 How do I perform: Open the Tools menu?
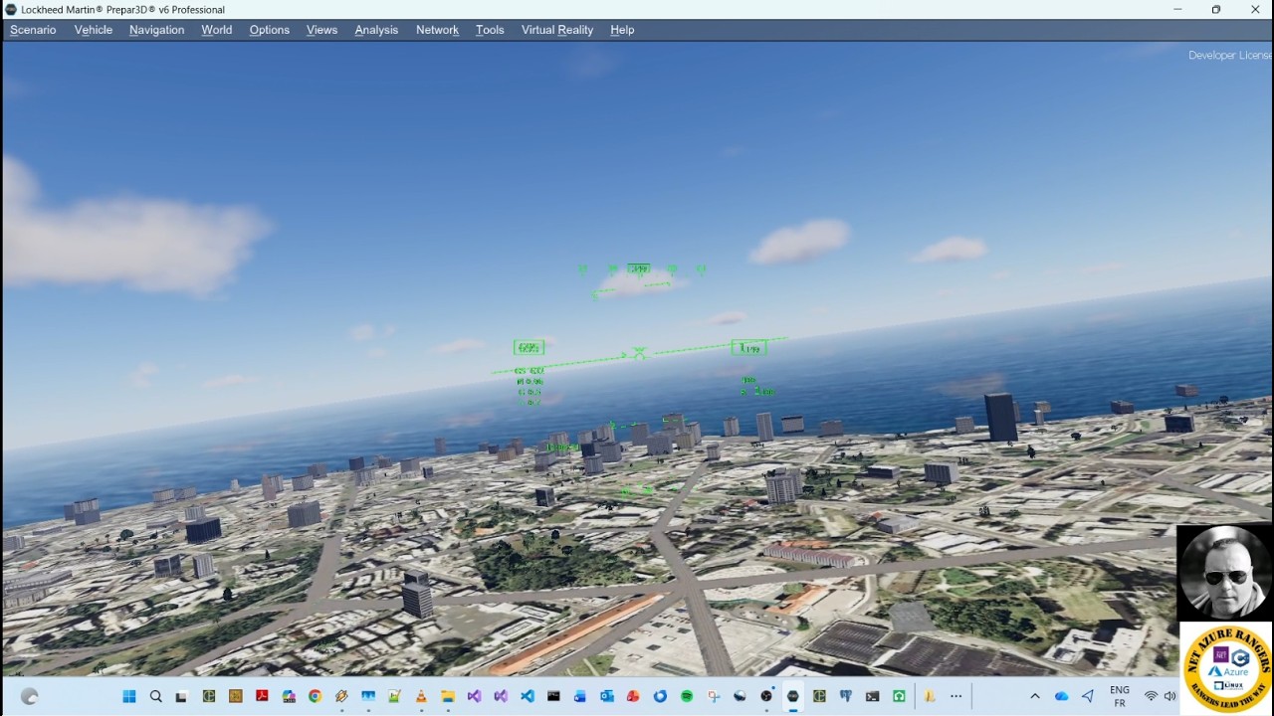tap(490, 30)
